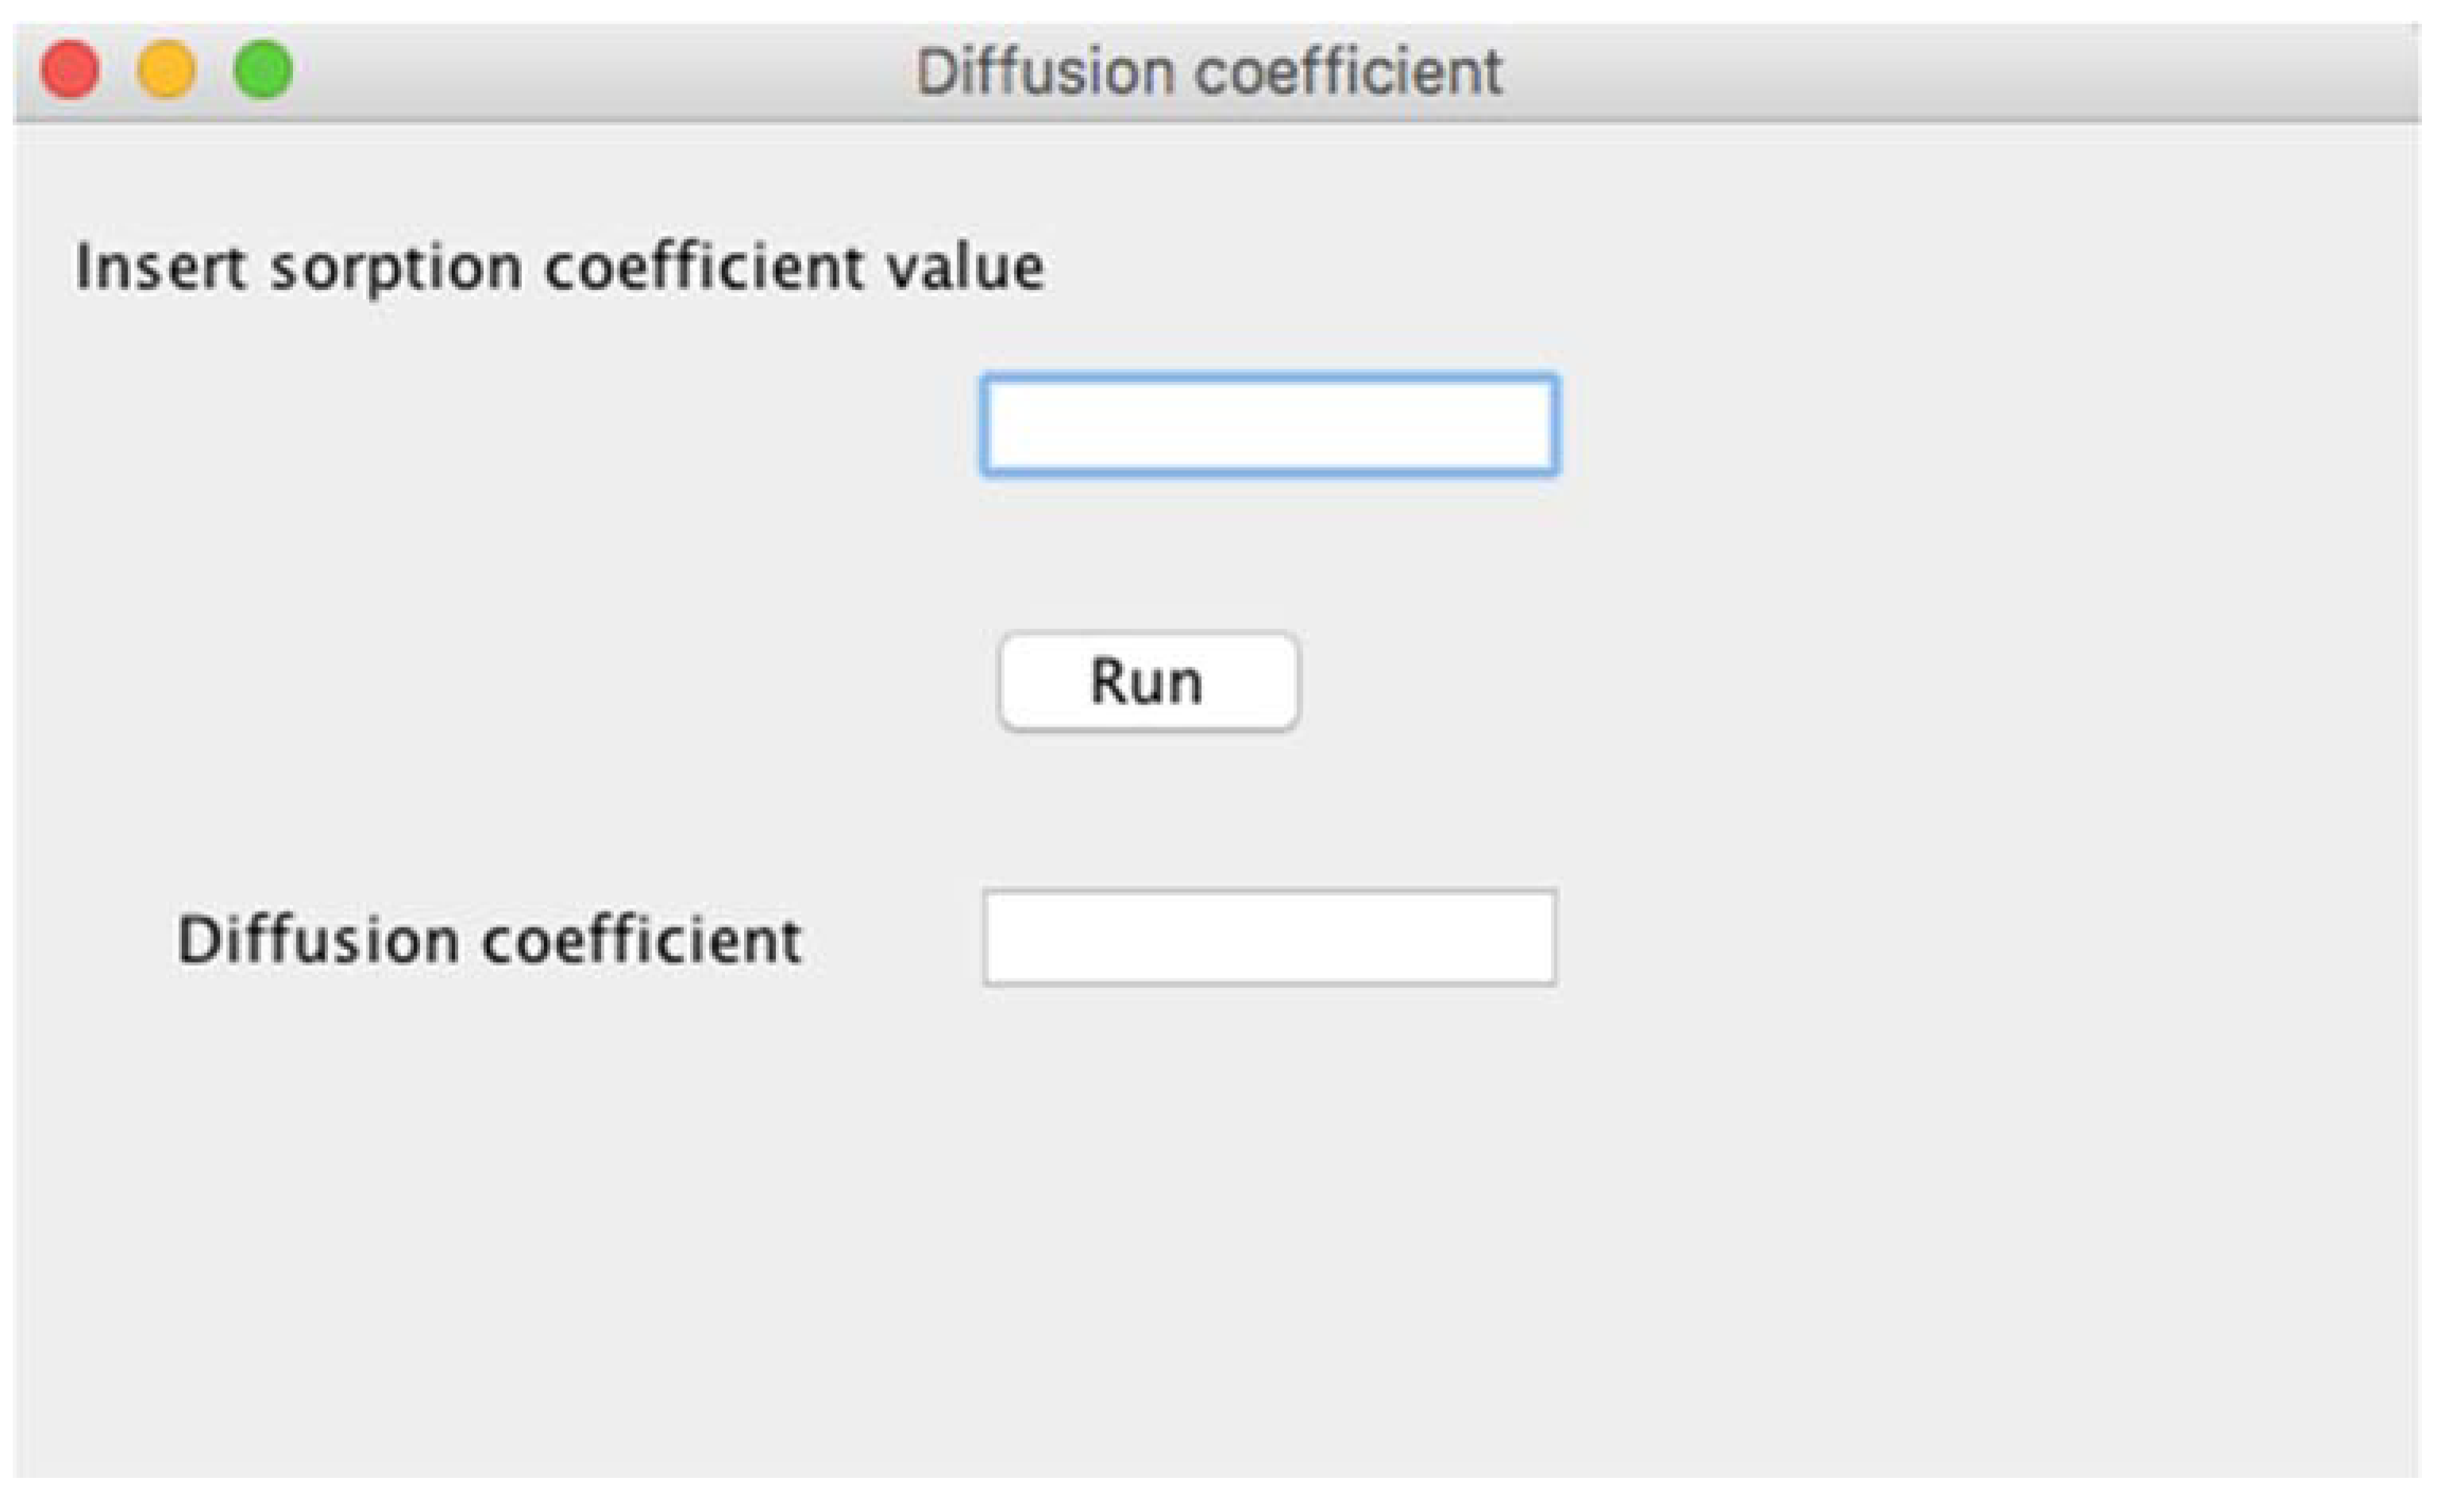Close the window with red button
This screenshot has width=2441, height=1512.
click(x=70, y=70)
